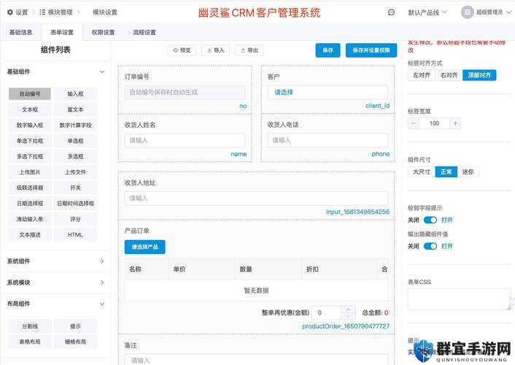Open 模块管理 list icon in breadcrumb
The width and height of the screenshot is (515, 365).
click(x=42, y=12)
